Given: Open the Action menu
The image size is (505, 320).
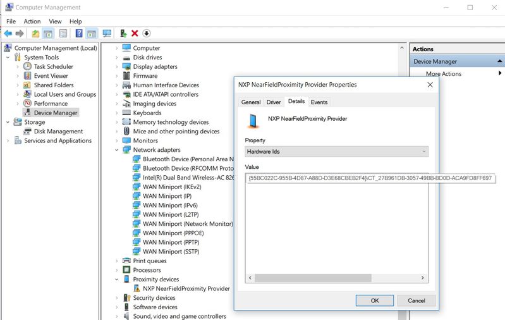Looking at the screenshot, I should tap(32, 22).
